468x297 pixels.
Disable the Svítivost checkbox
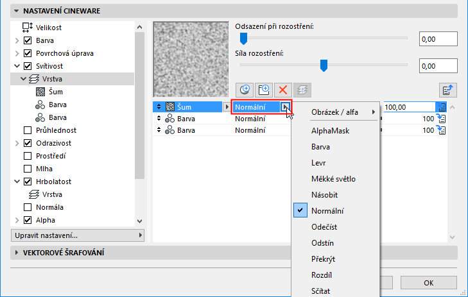[x=28, y=66]
